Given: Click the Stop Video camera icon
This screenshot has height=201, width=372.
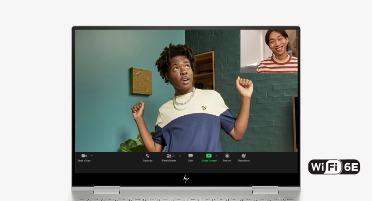Looking at the screenshot, I should point(84,156).
